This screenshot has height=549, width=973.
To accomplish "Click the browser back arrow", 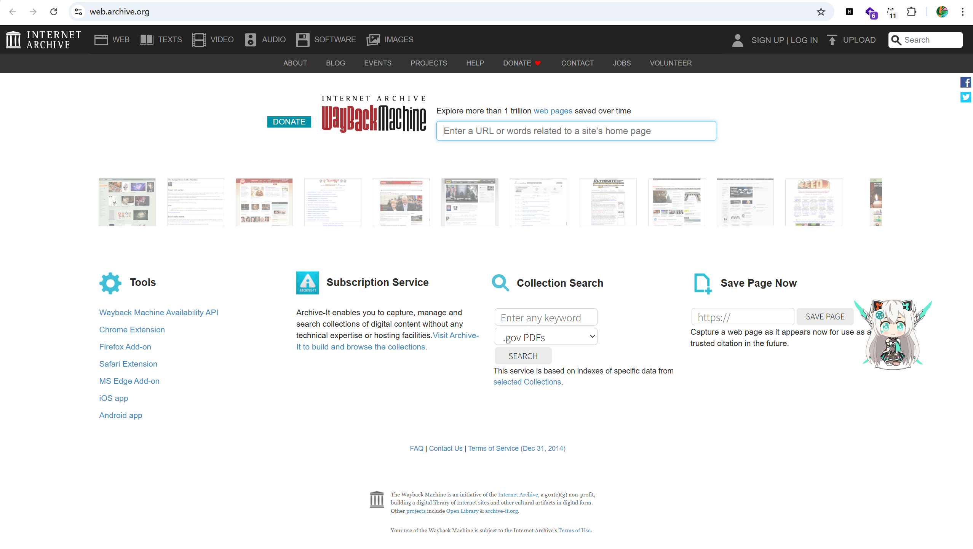I will [13, 12].
